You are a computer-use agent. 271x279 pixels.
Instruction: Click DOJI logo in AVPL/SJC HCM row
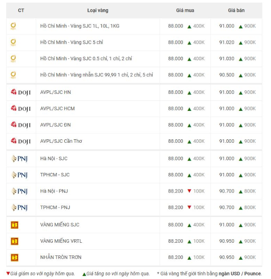[21, 109]
